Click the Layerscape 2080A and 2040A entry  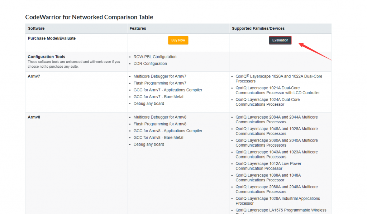(277, 143)
